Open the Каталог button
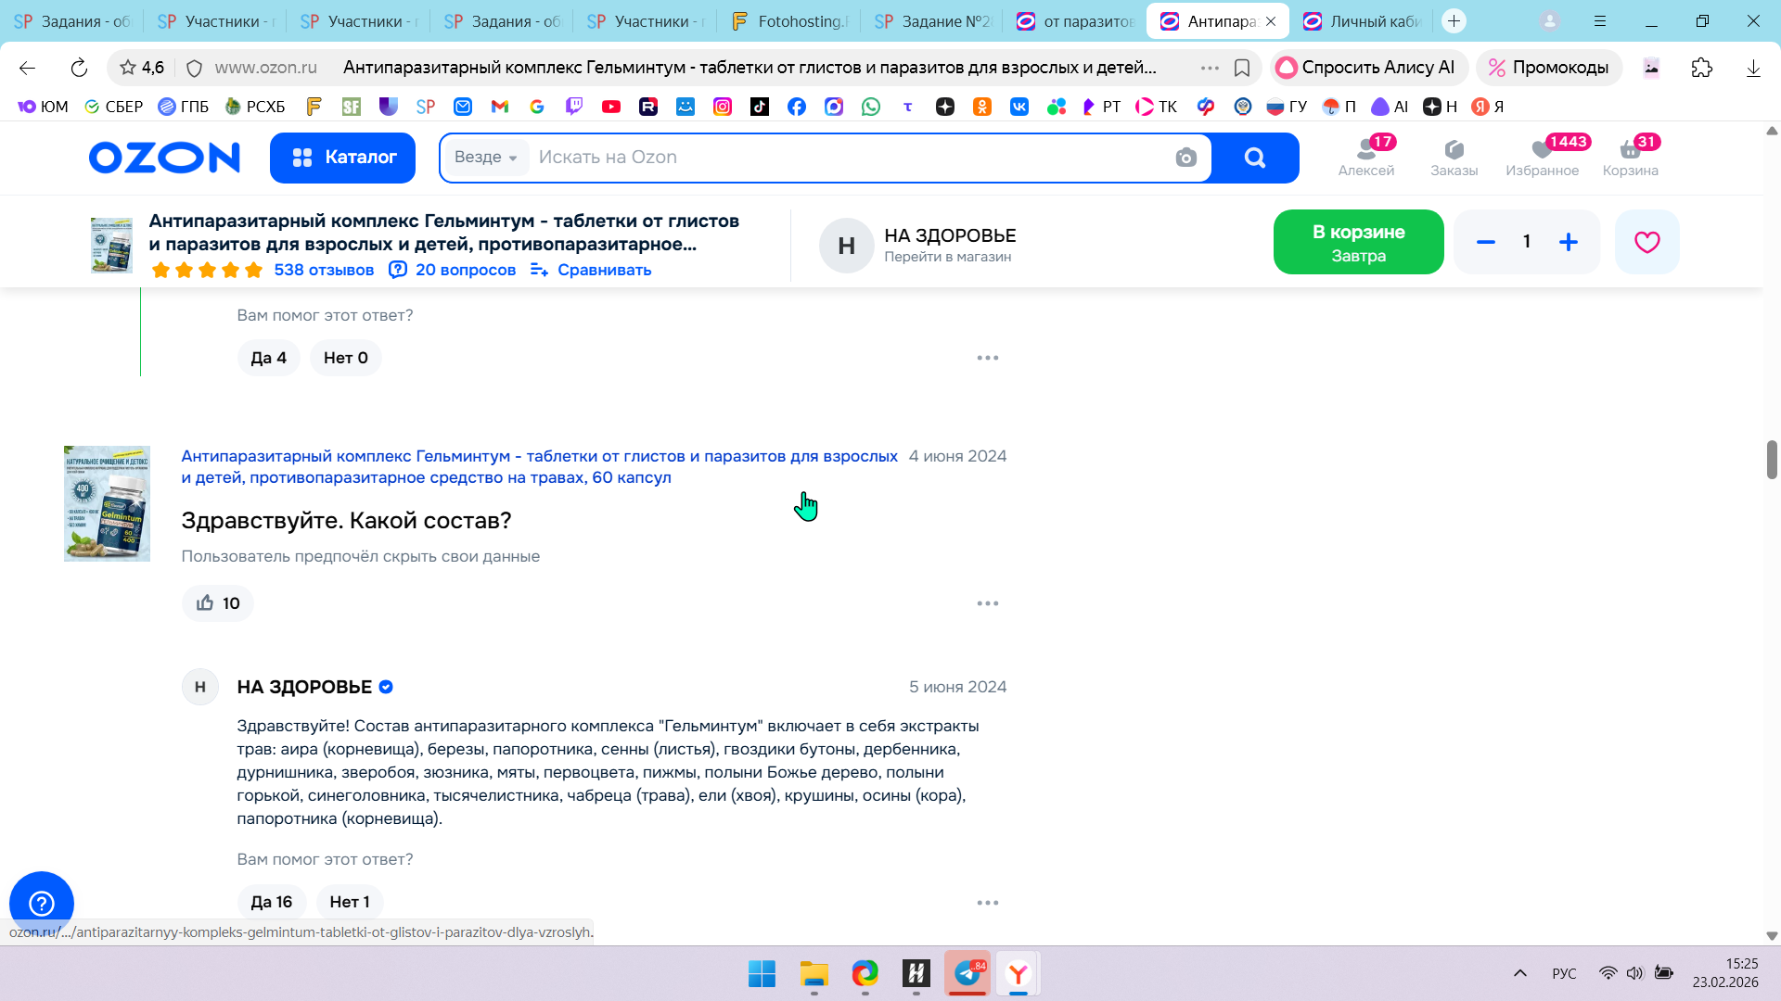Screen dimensions: 1781x1001 (343, 158)
